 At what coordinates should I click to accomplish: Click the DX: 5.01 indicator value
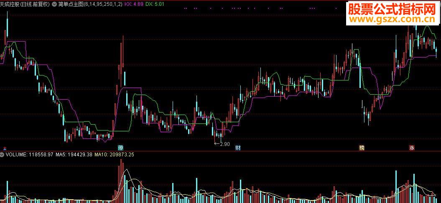coord(155,5)
